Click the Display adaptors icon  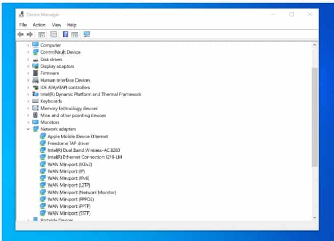point(35,66)
